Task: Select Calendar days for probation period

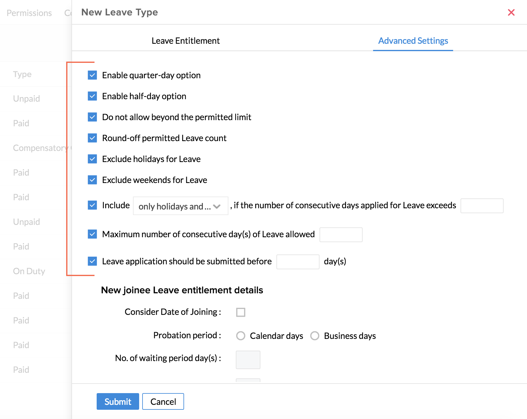Action: tap(241, 336)
